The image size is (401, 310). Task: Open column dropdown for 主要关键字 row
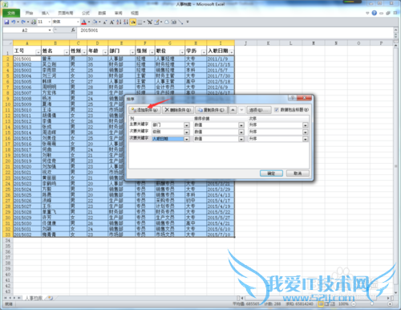(x=187, y=125)
